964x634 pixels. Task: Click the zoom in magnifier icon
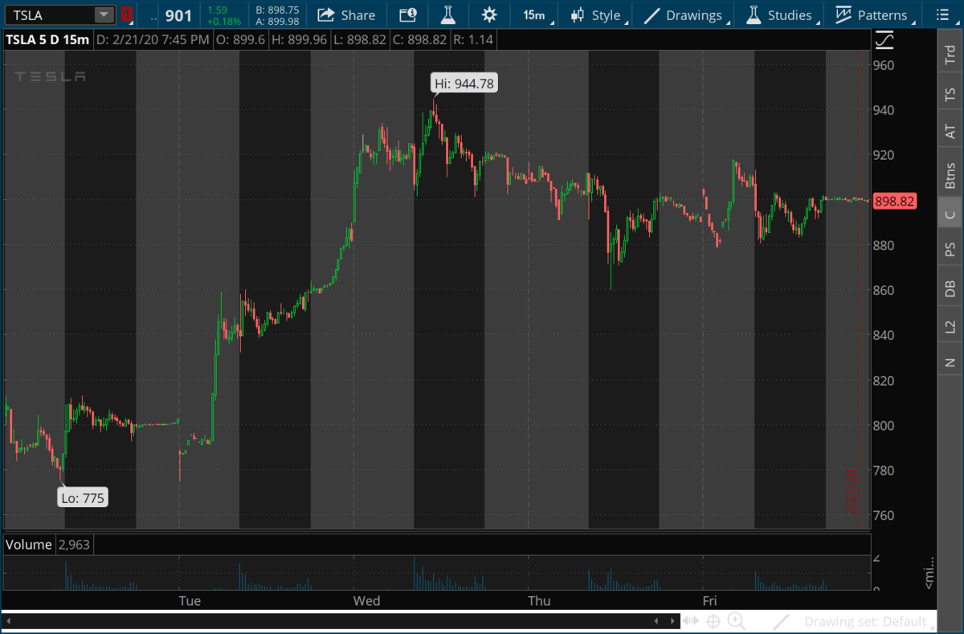[x=736, y=621]
